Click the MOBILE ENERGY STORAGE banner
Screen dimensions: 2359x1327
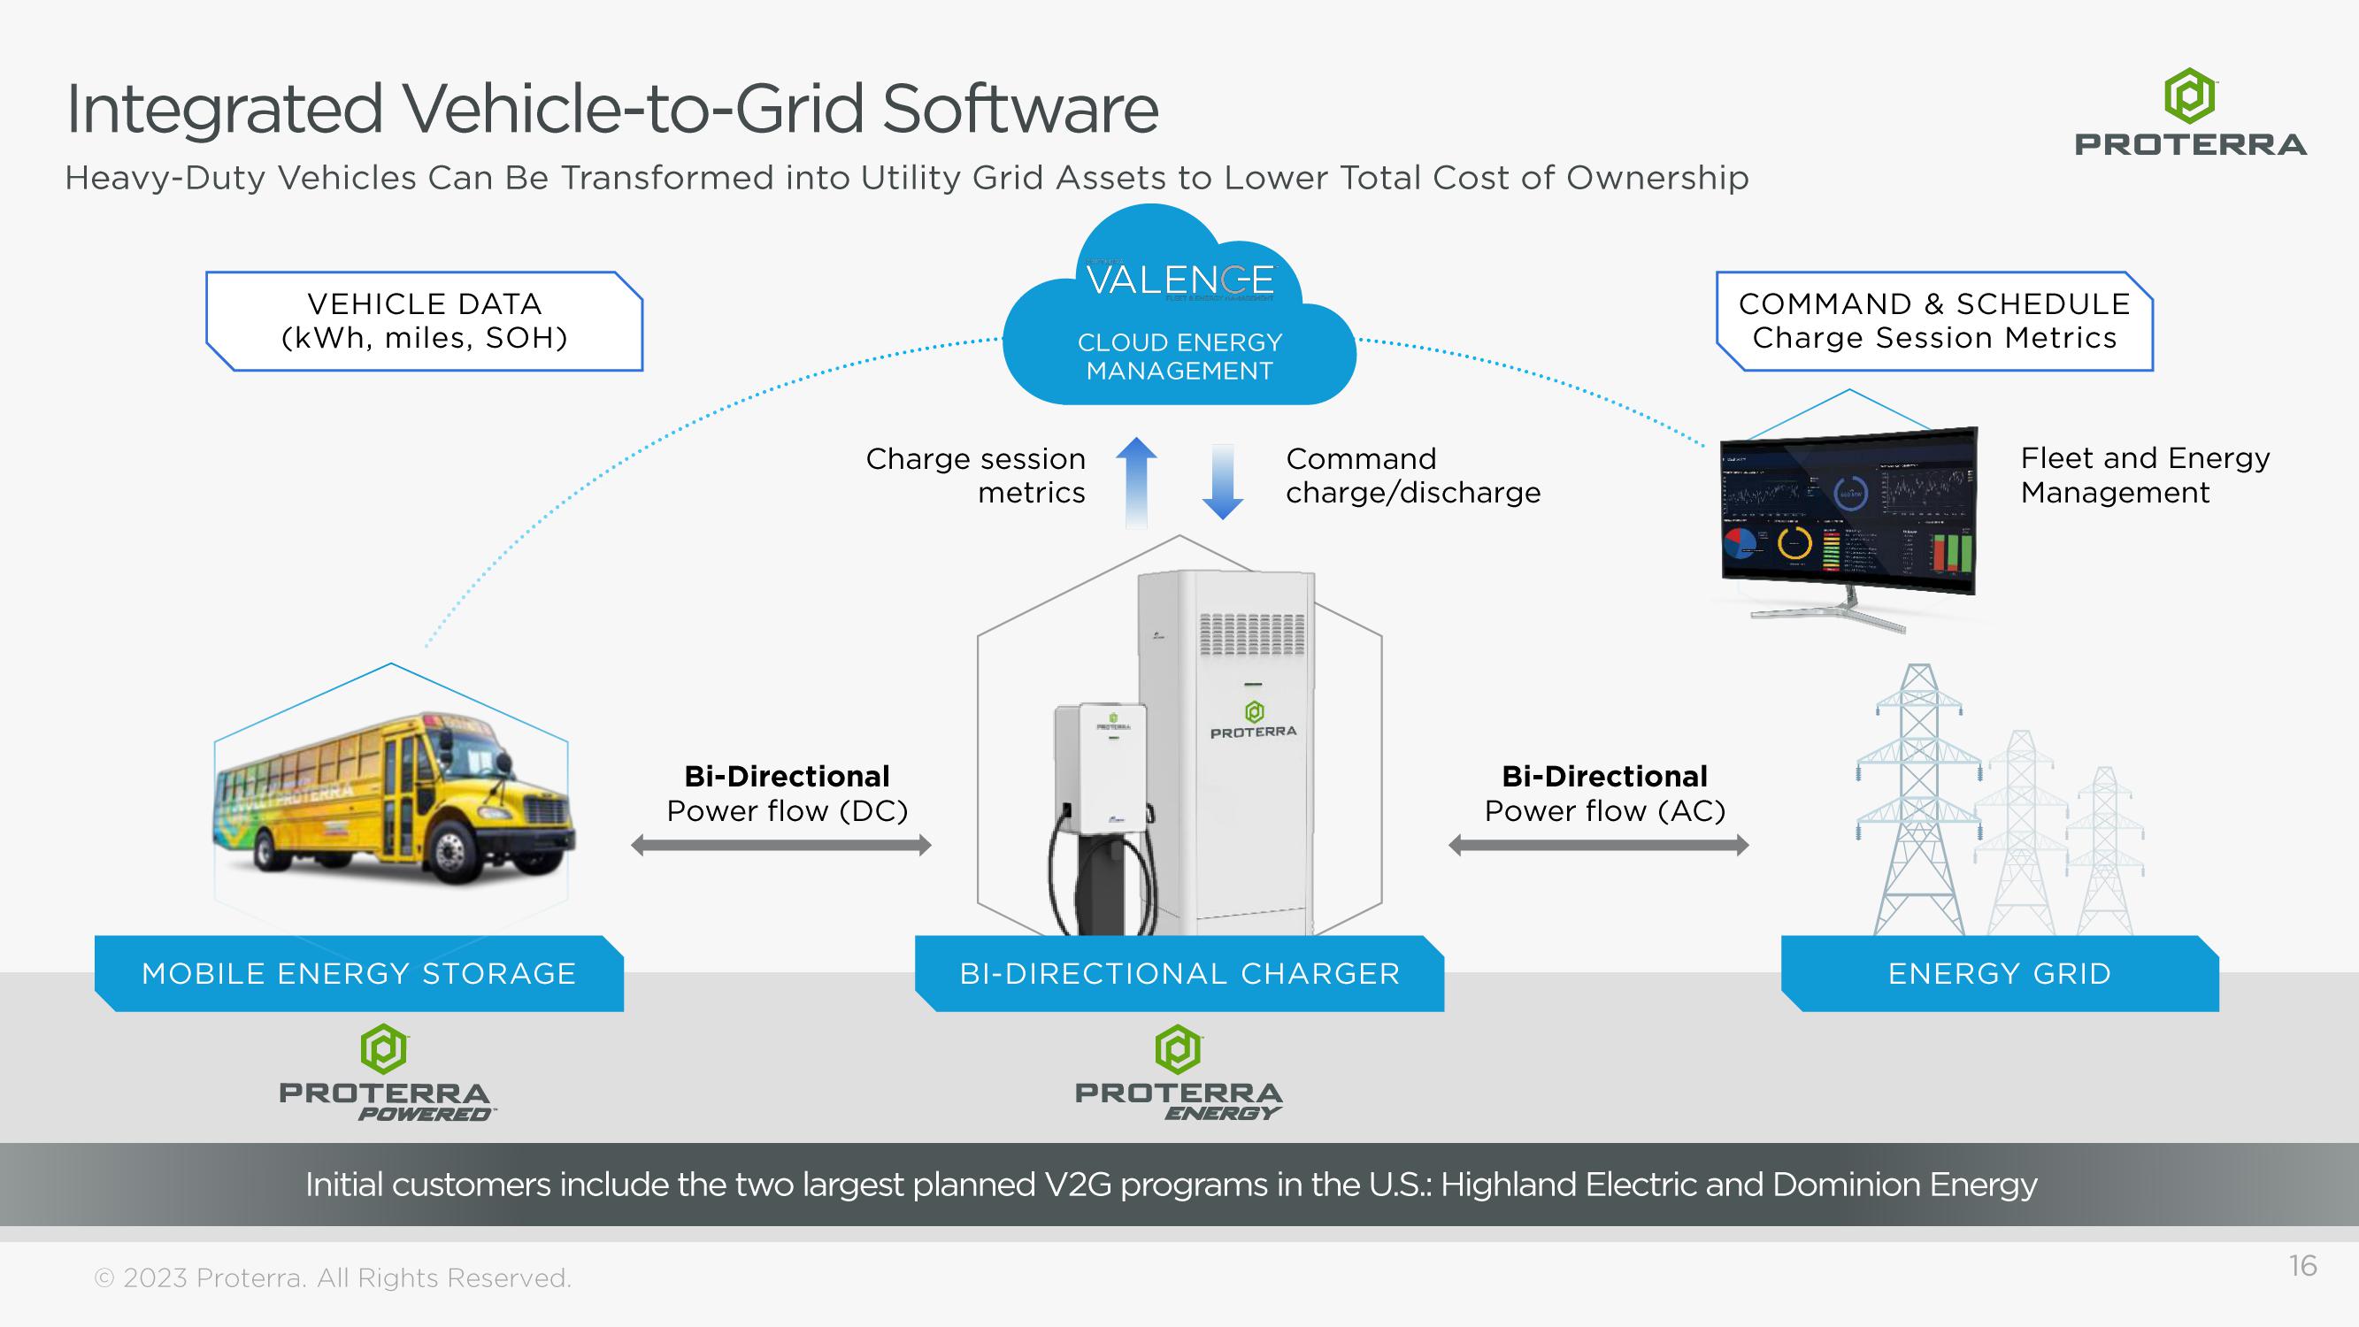point(359,973)
